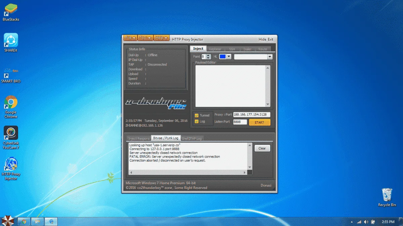Viewport: 403px width, 226px height.
Task: Open the Recycle Bin on desktop
Action: (387, 197)
